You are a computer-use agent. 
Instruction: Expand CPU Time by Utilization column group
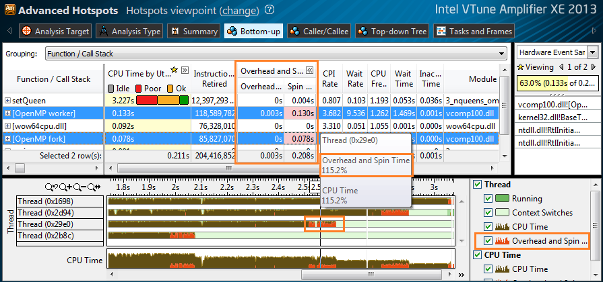(x=185, y=70)
